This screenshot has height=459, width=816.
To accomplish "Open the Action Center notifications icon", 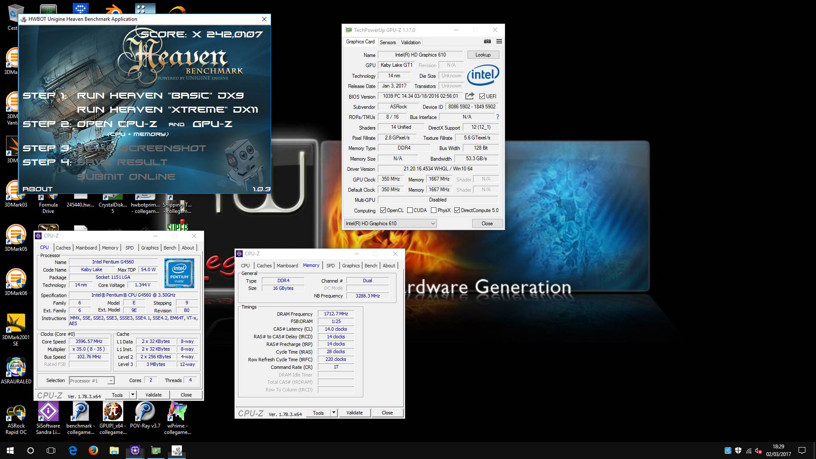I will click(802, 450).
